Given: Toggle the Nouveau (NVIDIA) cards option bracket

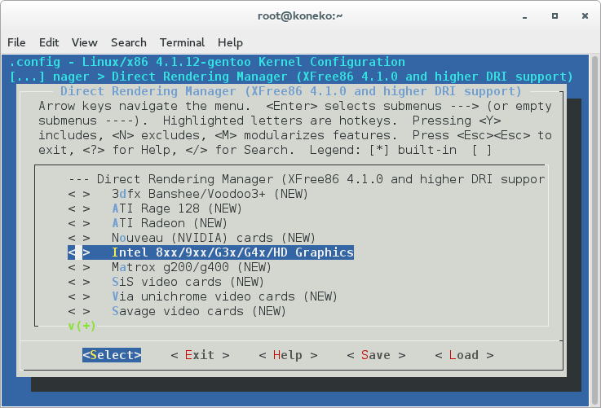Looking at the screenshot, I should tap(79, 238).
